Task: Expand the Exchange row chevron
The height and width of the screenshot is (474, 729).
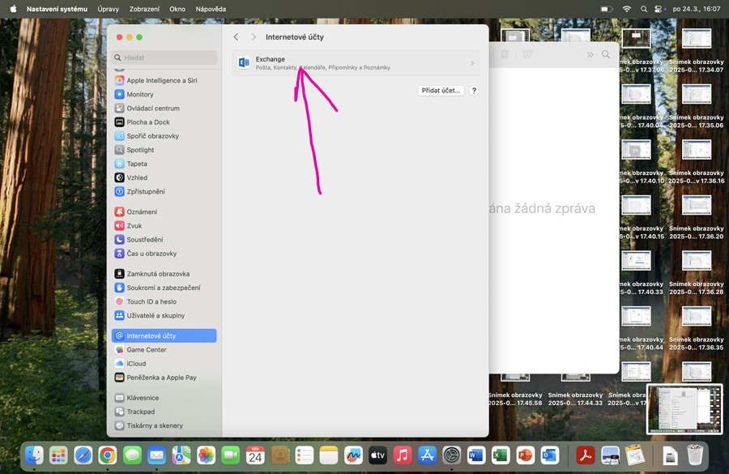Action: pyautogui.click(x=472, y=63)
